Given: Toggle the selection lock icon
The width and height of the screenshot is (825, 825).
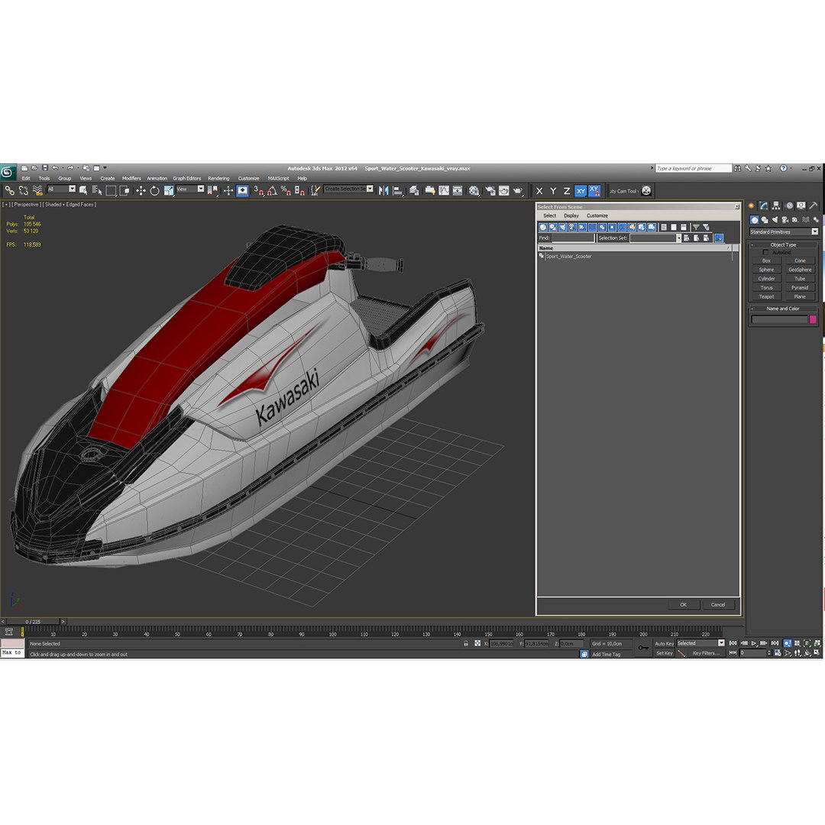Looking at the screenshot, I should point(466,643).
